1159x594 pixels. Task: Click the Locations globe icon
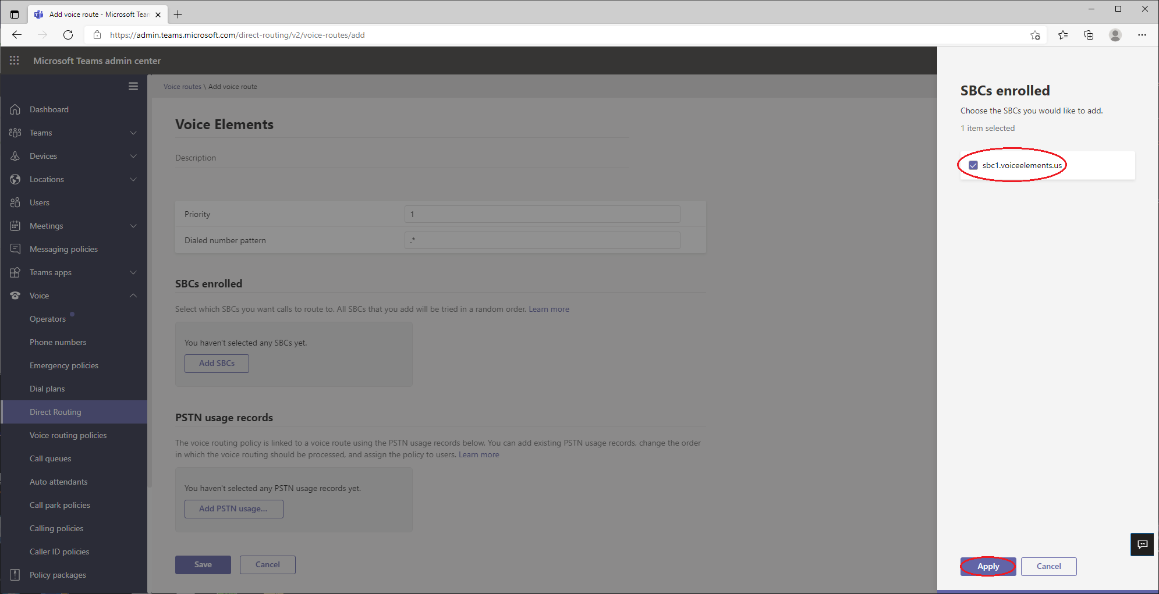tap(15, 179)
